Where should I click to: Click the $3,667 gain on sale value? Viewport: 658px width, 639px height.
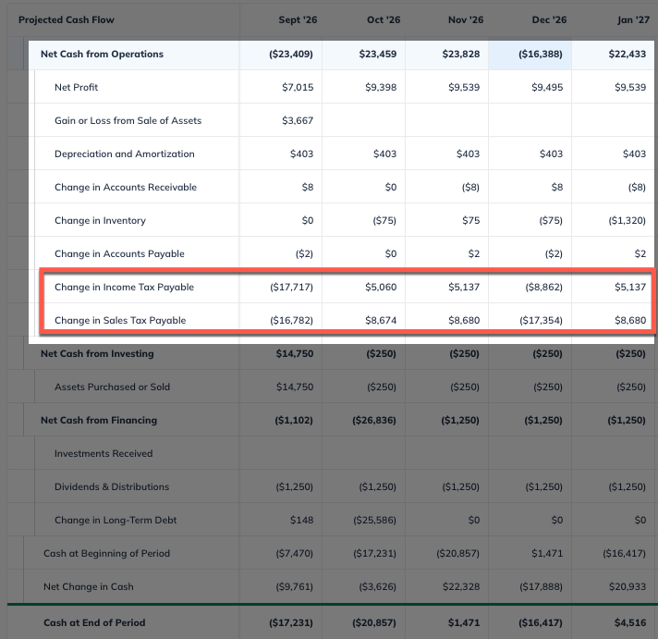tap(298, 120)
